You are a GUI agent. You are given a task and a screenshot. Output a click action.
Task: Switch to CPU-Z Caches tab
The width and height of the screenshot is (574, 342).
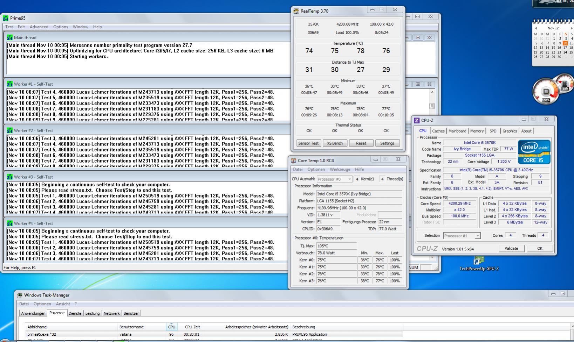[x=438, y=131]
